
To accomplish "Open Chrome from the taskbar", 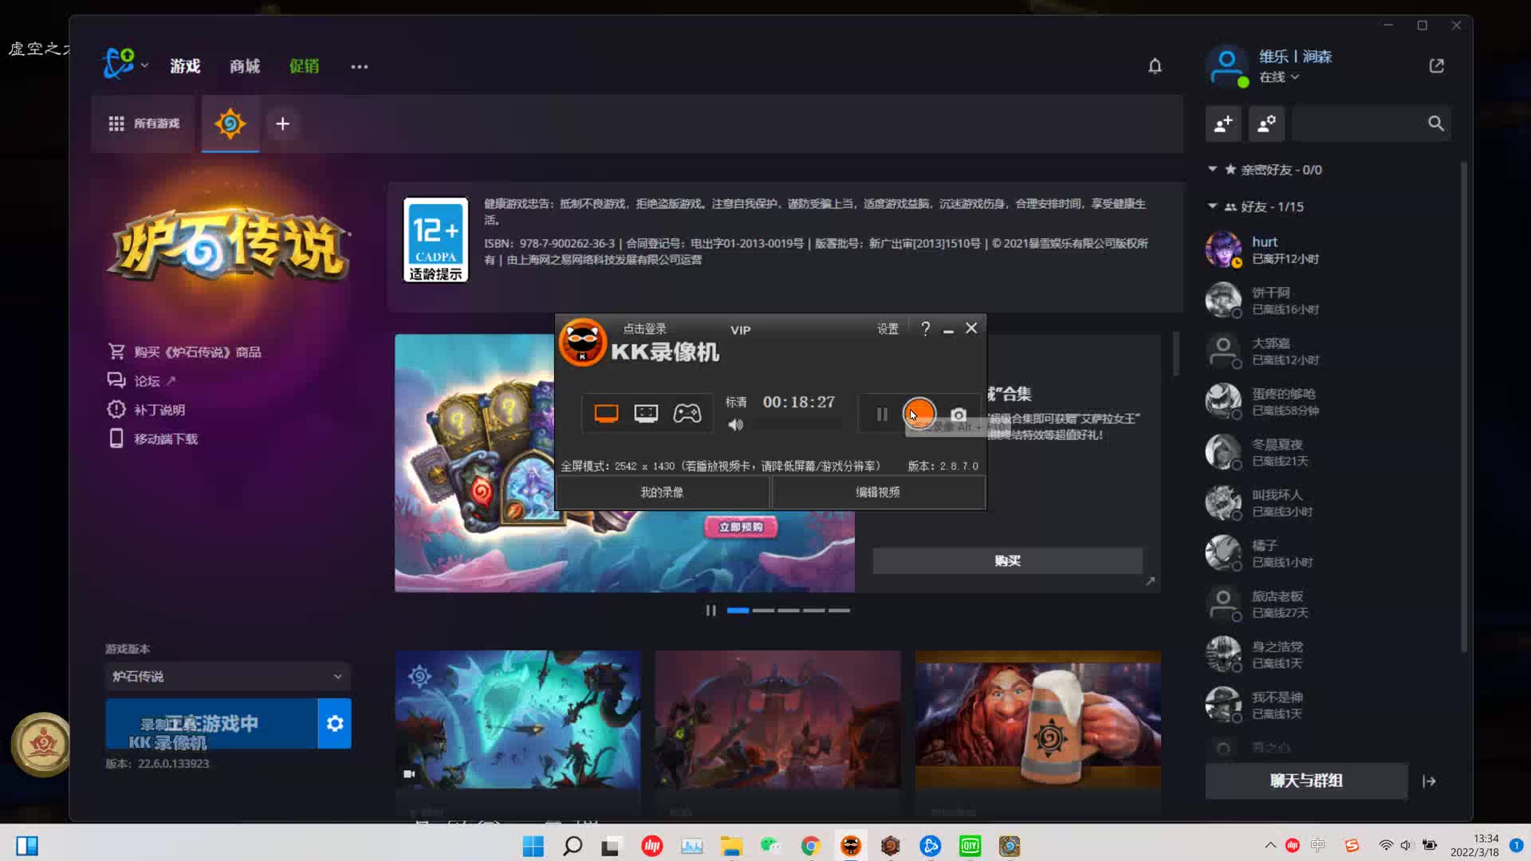I will point(810,846).
